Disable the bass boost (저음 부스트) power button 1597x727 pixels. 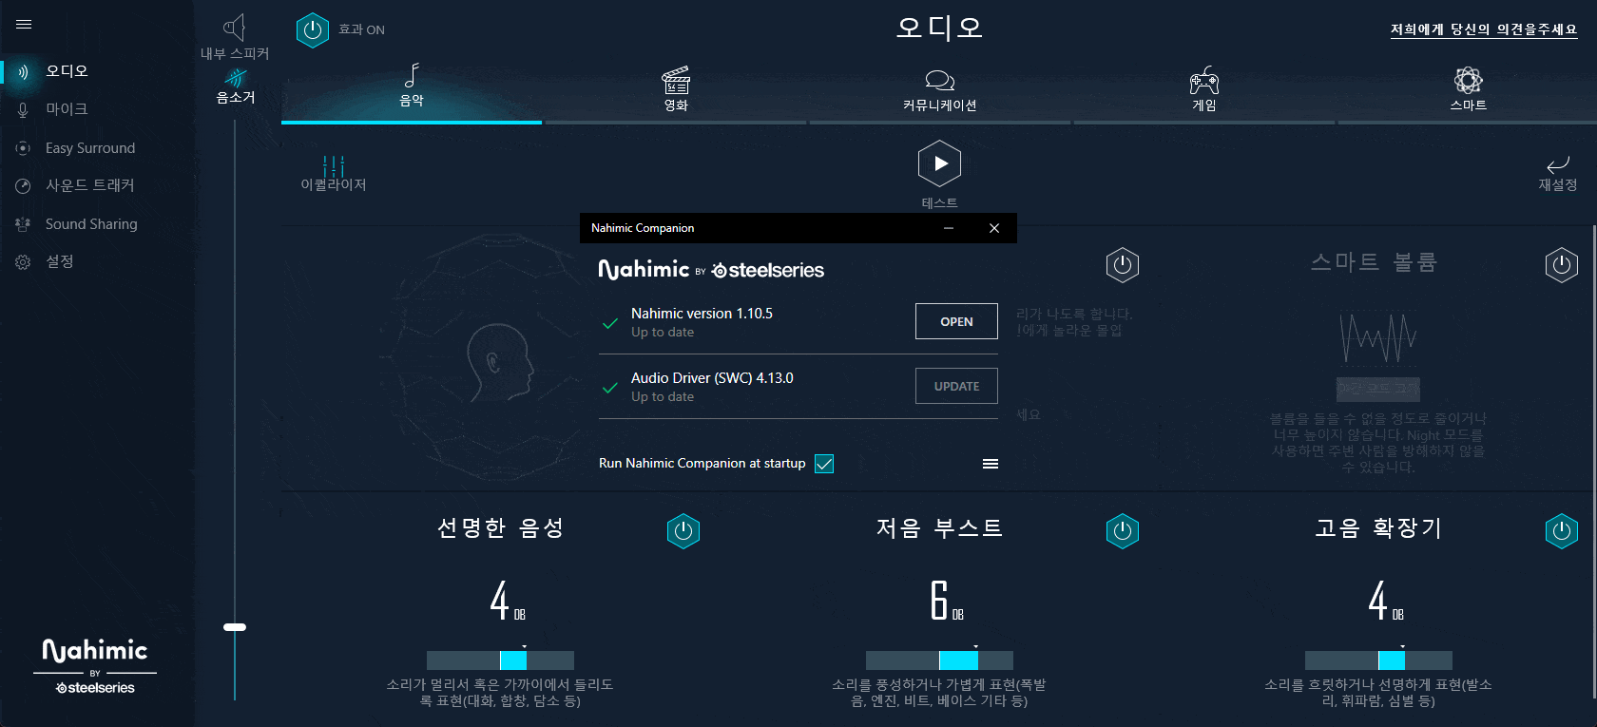coord(1122,531)
